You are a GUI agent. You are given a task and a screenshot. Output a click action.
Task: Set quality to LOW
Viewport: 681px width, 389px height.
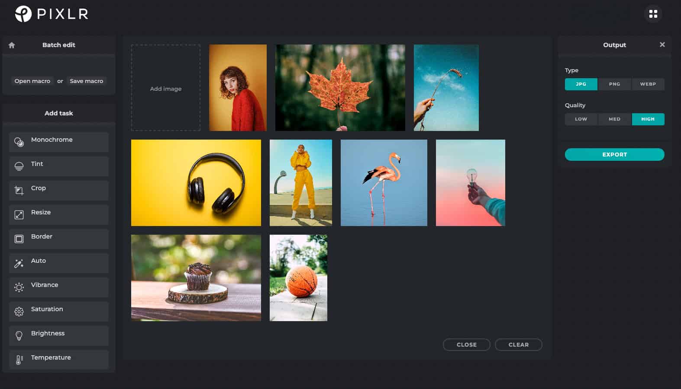pos(581,119)
